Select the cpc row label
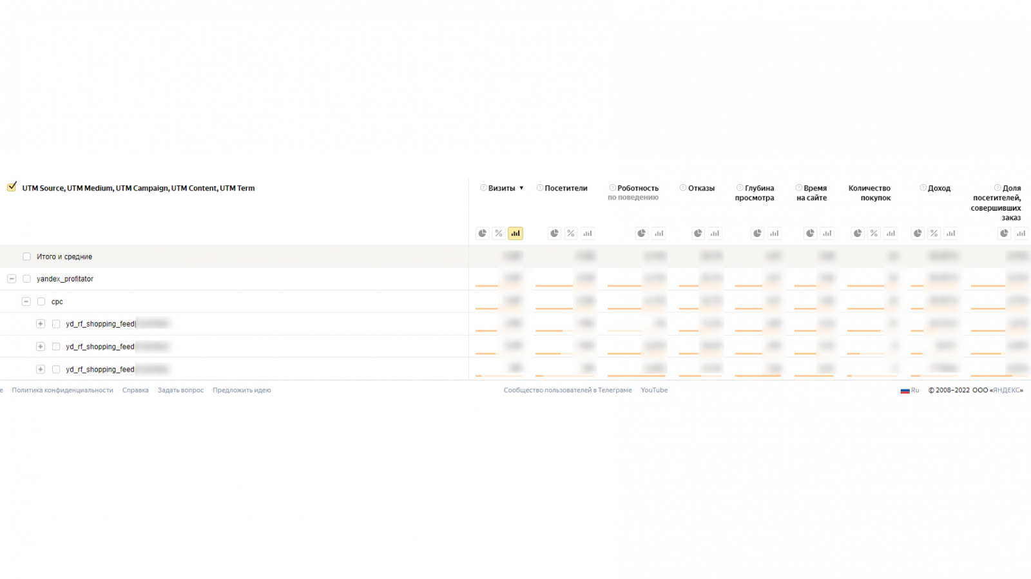Screen dimensions: 1031x579 click(x=57, y=301)
